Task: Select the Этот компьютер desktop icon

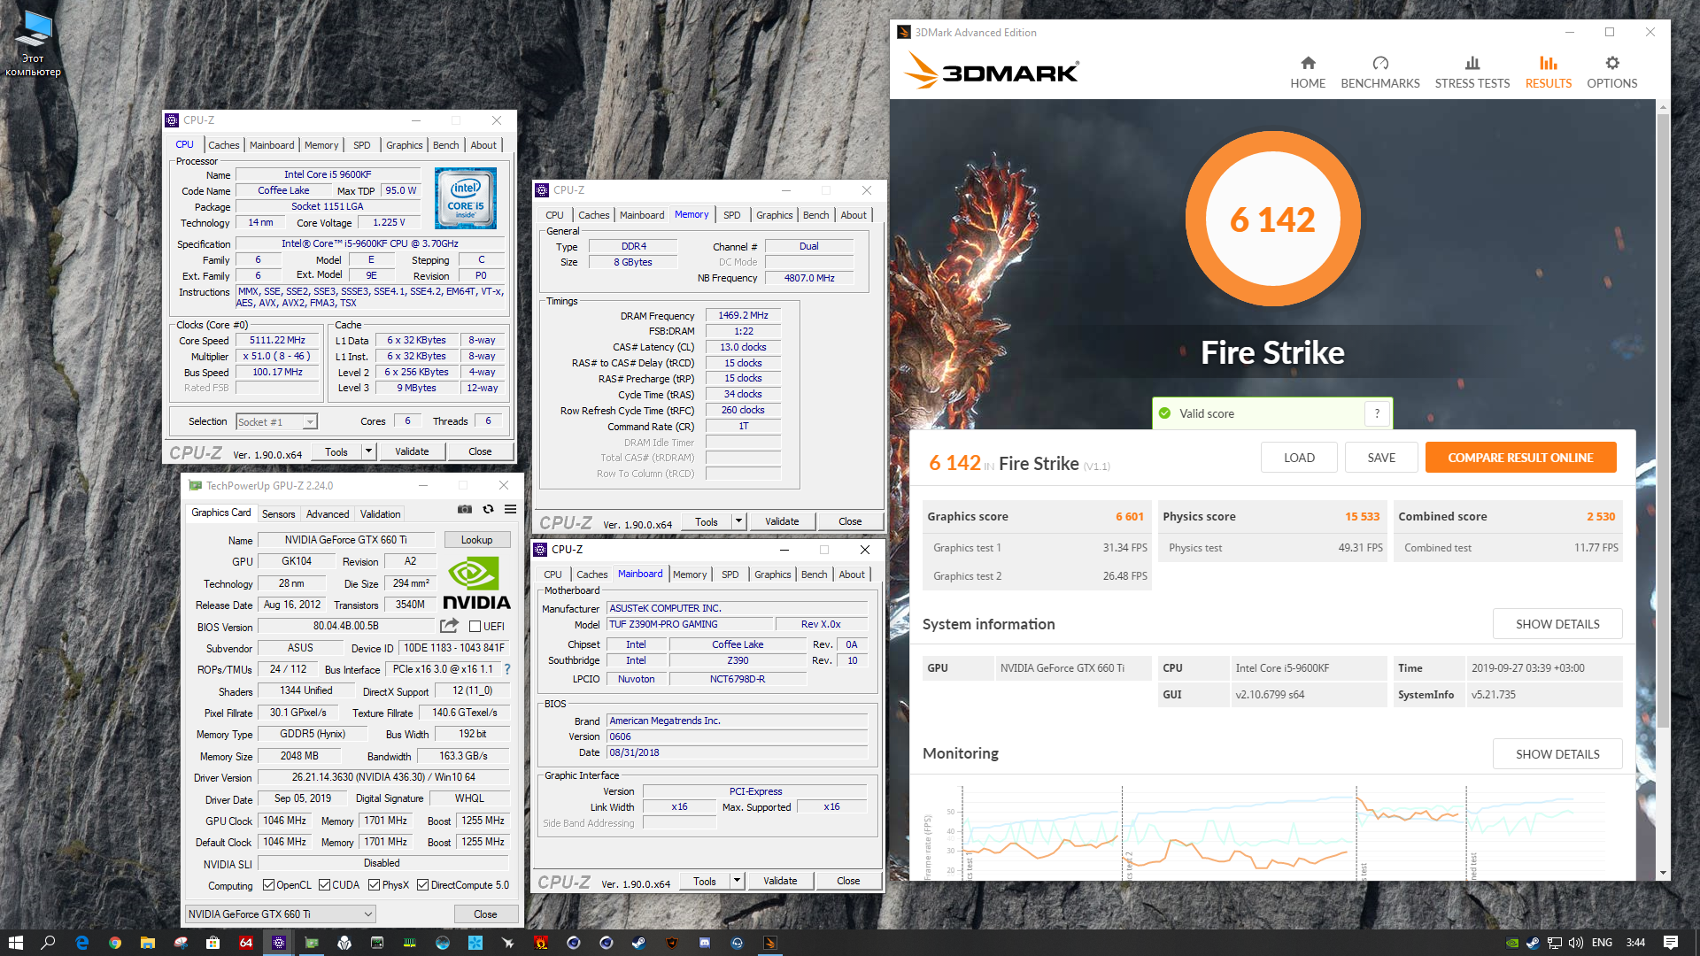Action: click(x=33, y=44)
